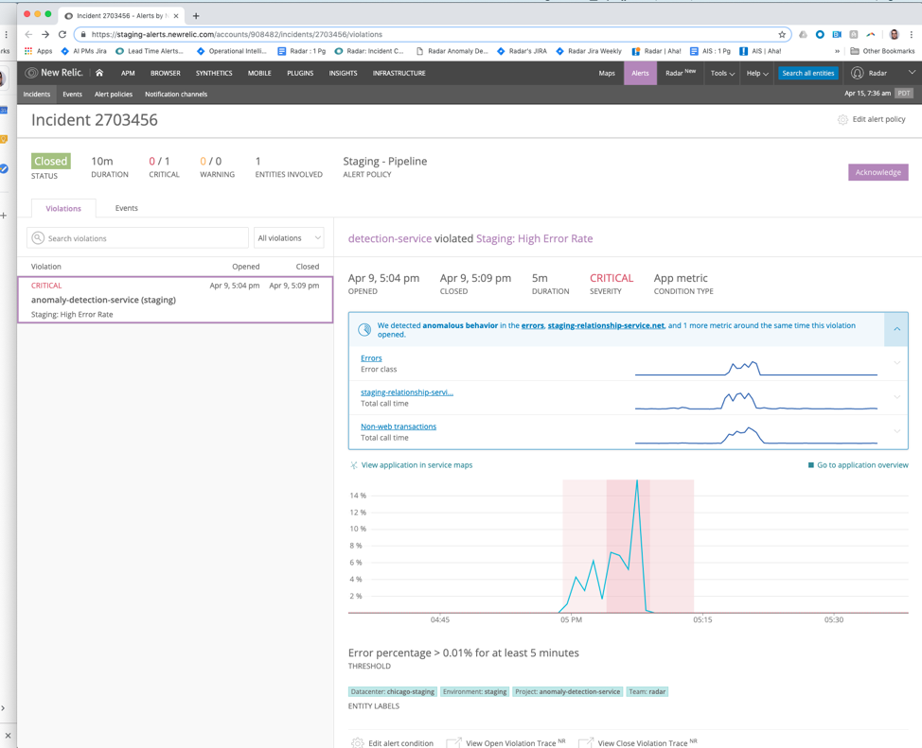Click the Acknowledge button

click(x=878, y=172)
